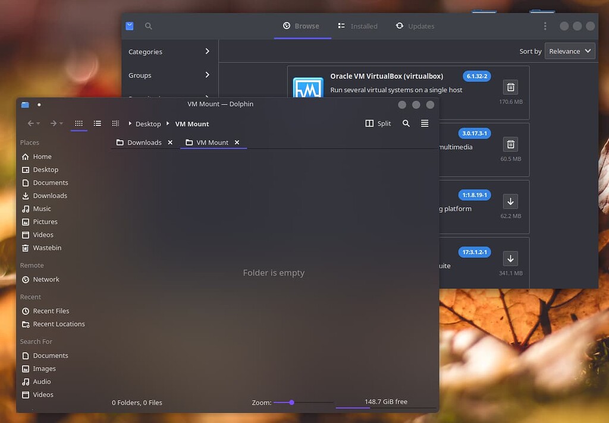
Task: Toggle Split view in Dolphin
Action: 377,124
